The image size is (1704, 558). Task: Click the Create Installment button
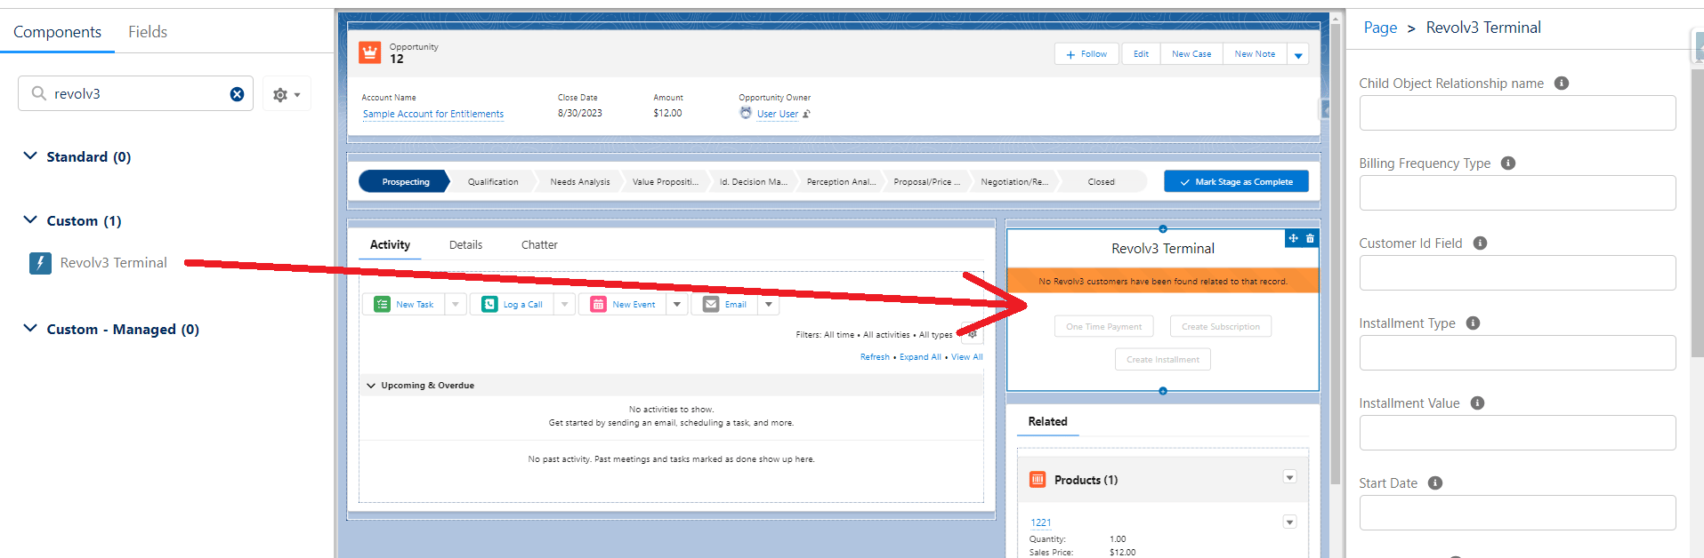click(x=1162, y=359)
